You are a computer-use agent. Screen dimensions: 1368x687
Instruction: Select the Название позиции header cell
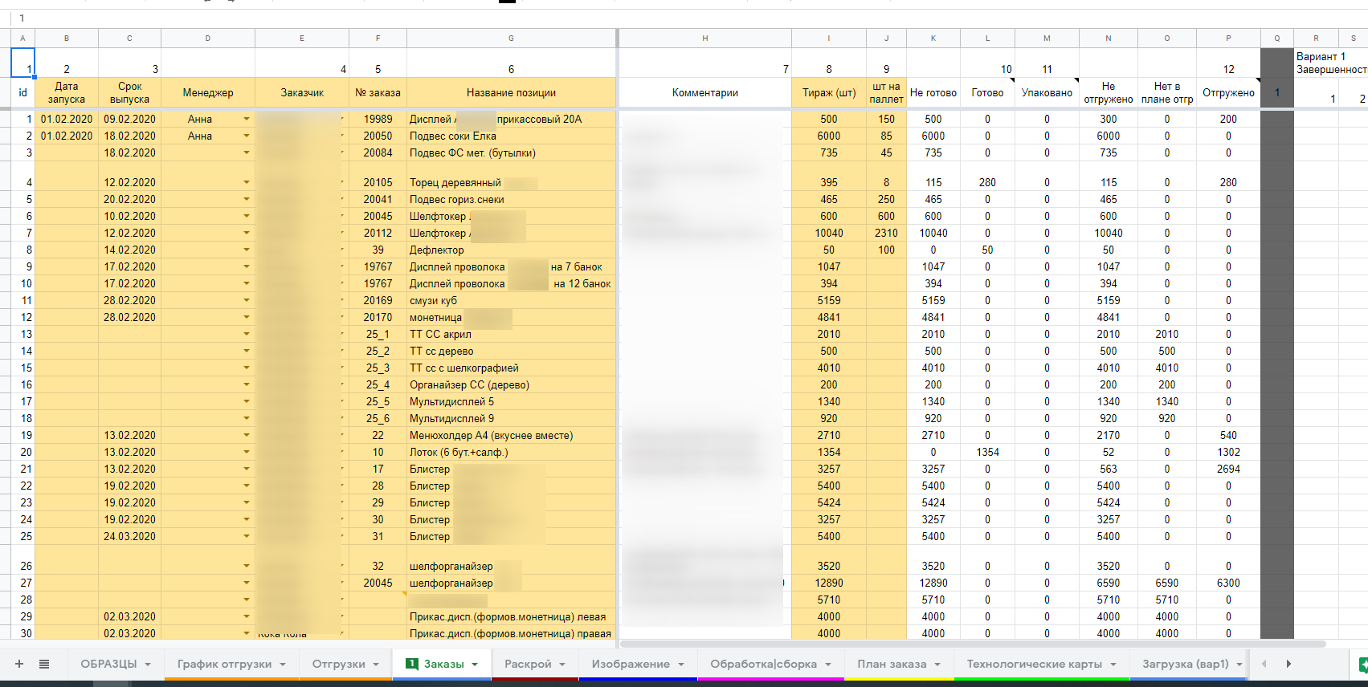point(511,92)
